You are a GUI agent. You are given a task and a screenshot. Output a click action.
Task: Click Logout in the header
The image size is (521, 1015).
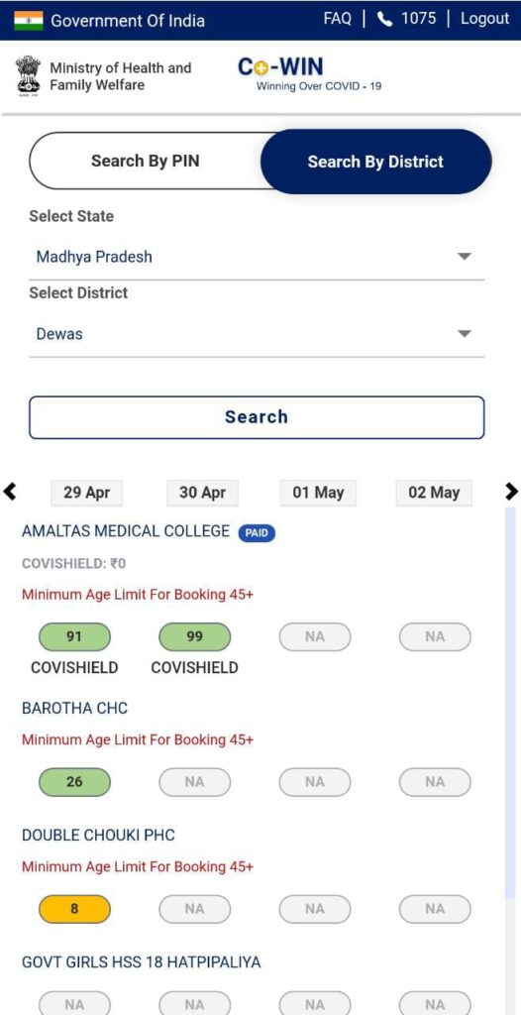(484, 19)
